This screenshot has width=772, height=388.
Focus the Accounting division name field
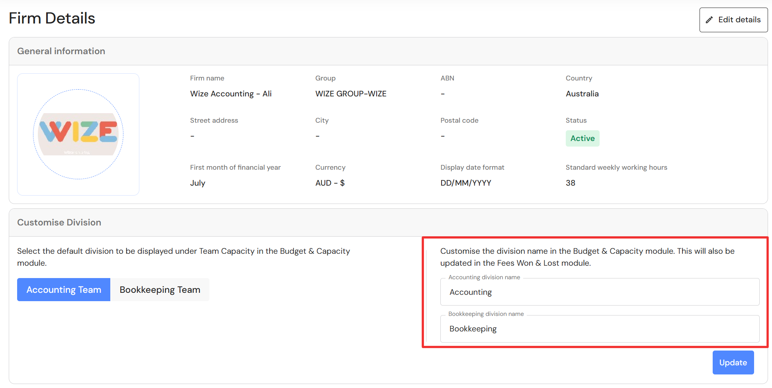click(599, 292)
